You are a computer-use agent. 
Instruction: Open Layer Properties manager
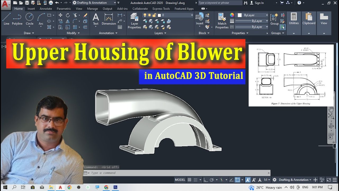(x=134, y=21)
